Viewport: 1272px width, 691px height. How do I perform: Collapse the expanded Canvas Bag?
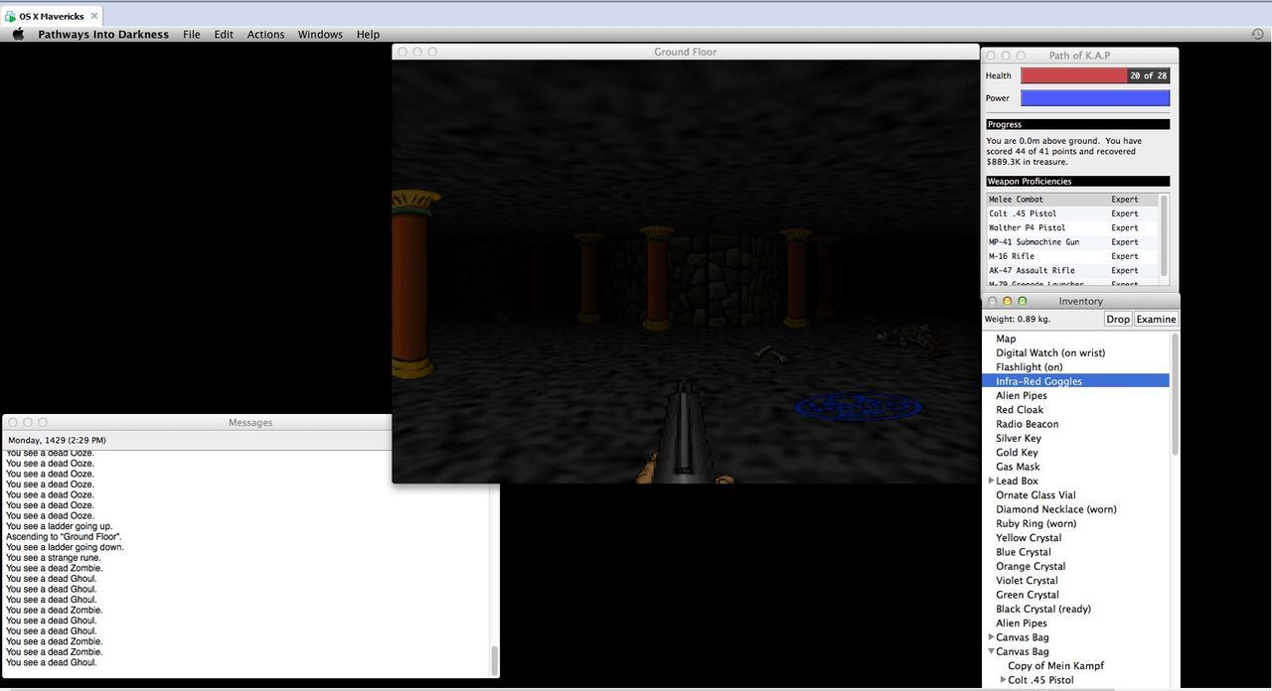click(991, 651)
